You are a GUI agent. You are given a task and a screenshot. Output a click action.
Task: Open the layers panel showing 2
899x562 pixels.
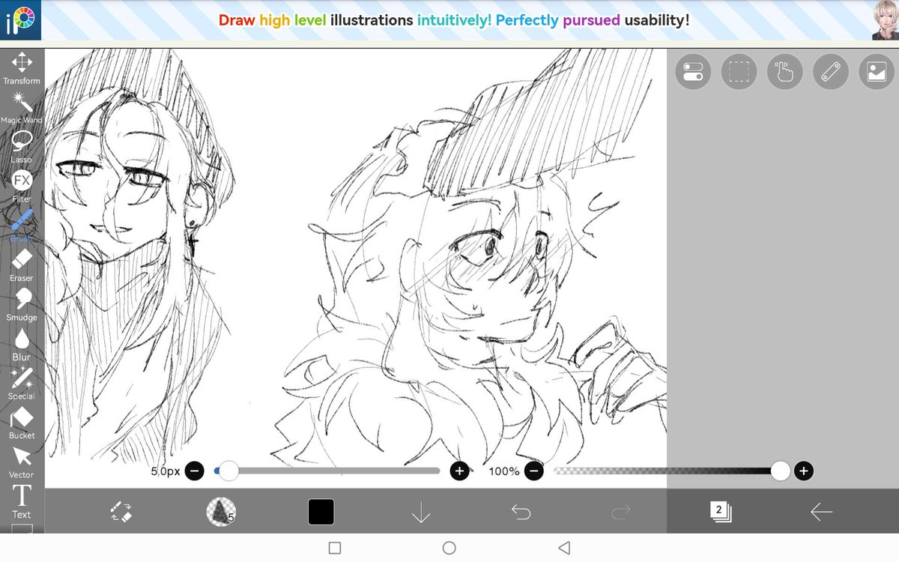[721, 512]
